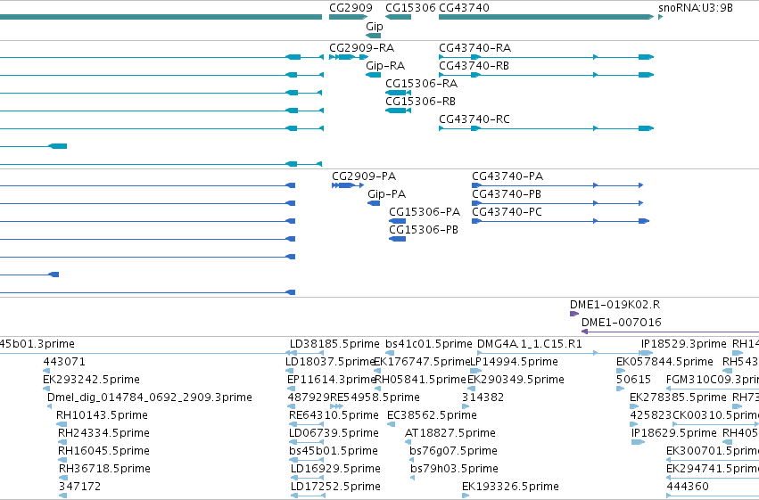Viewport: 759px width, 500px height.
Task: Open the DMG4A1_1.C15.R1 EST
Action: (529, 344)
